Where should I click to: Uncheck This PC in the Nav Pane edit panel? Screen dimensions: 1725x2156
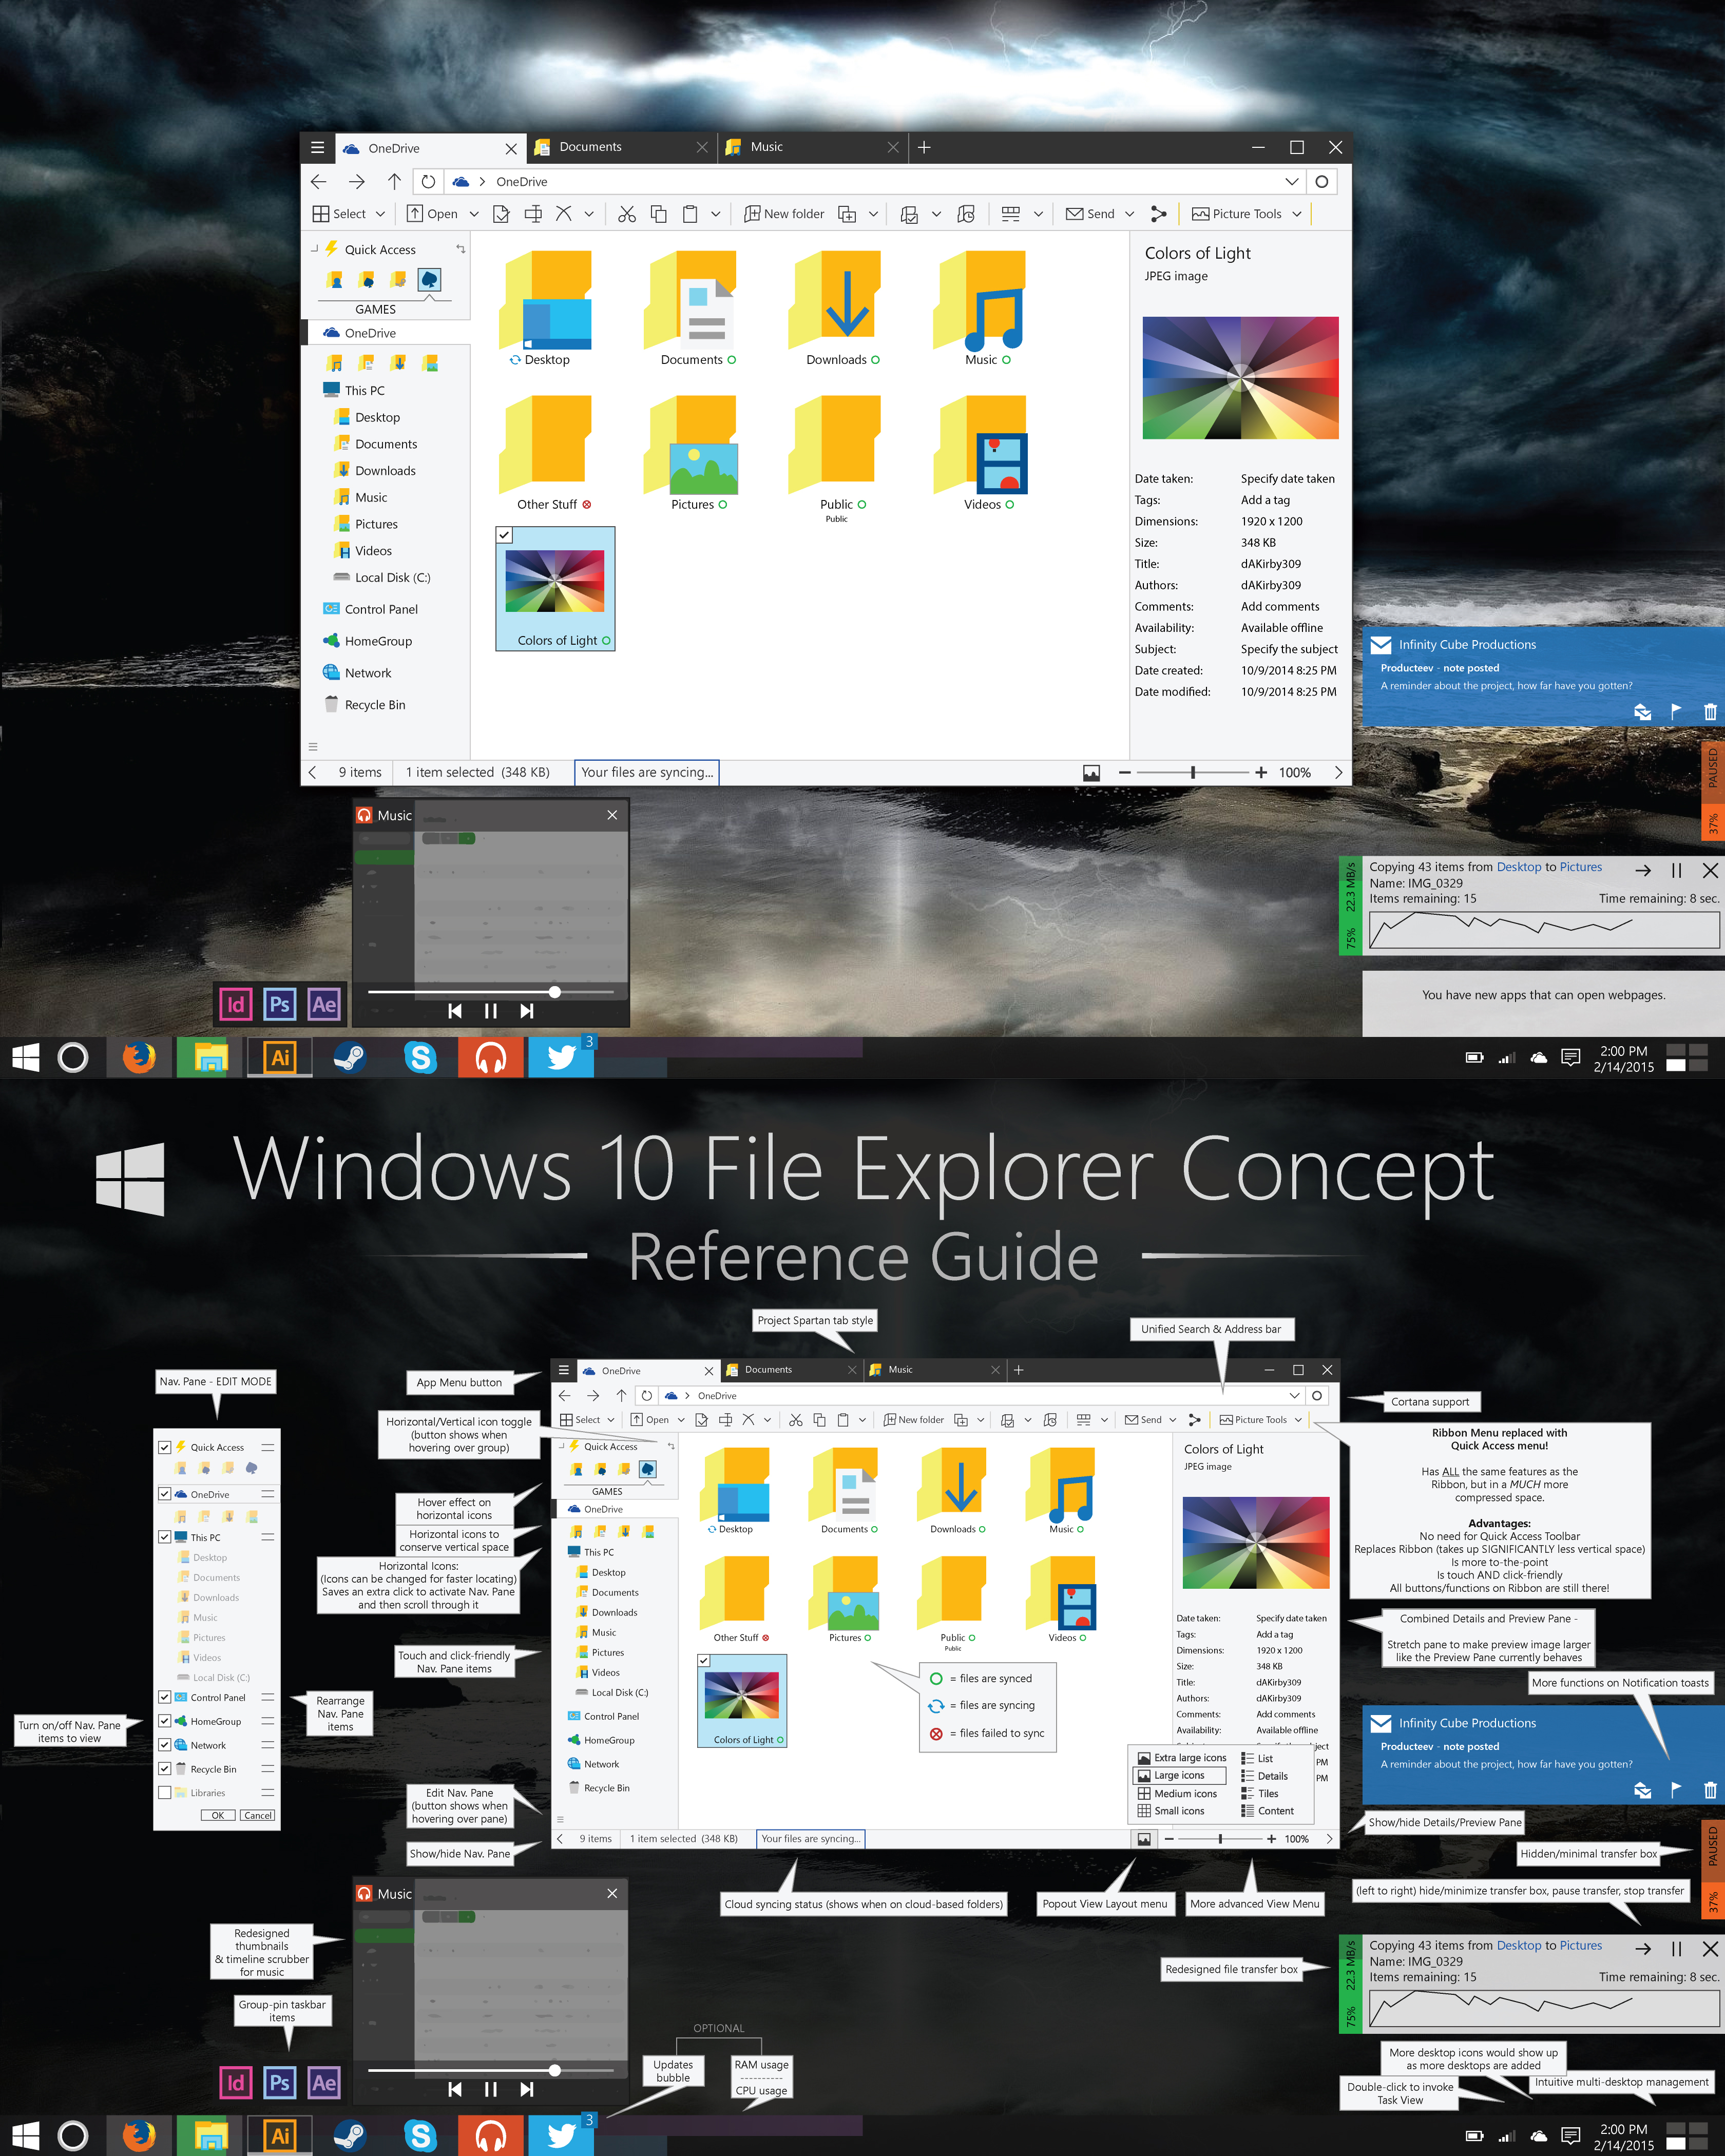pos(165,1537)
